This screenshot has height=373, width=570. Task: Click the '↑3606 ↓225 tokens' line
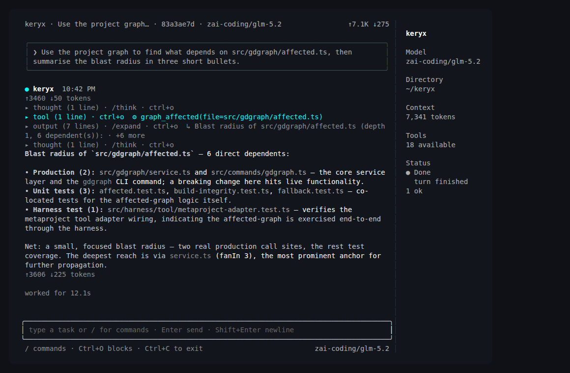coord(60,274)
